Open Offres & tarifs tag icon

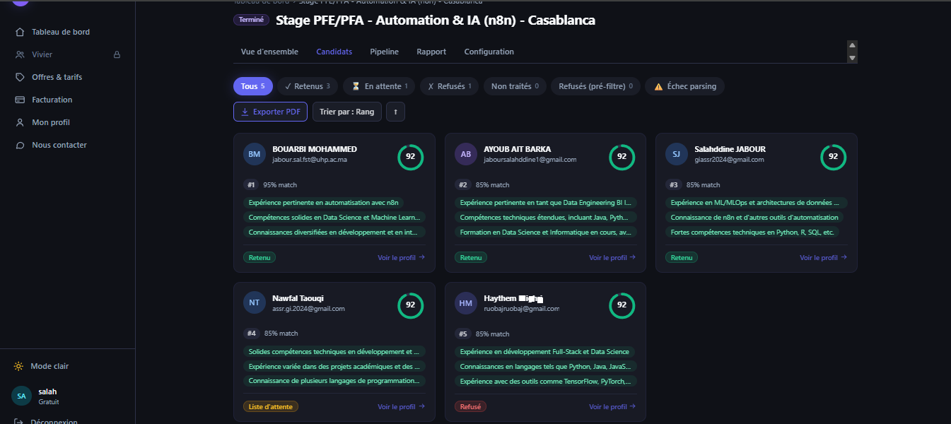tap(20, 77)
